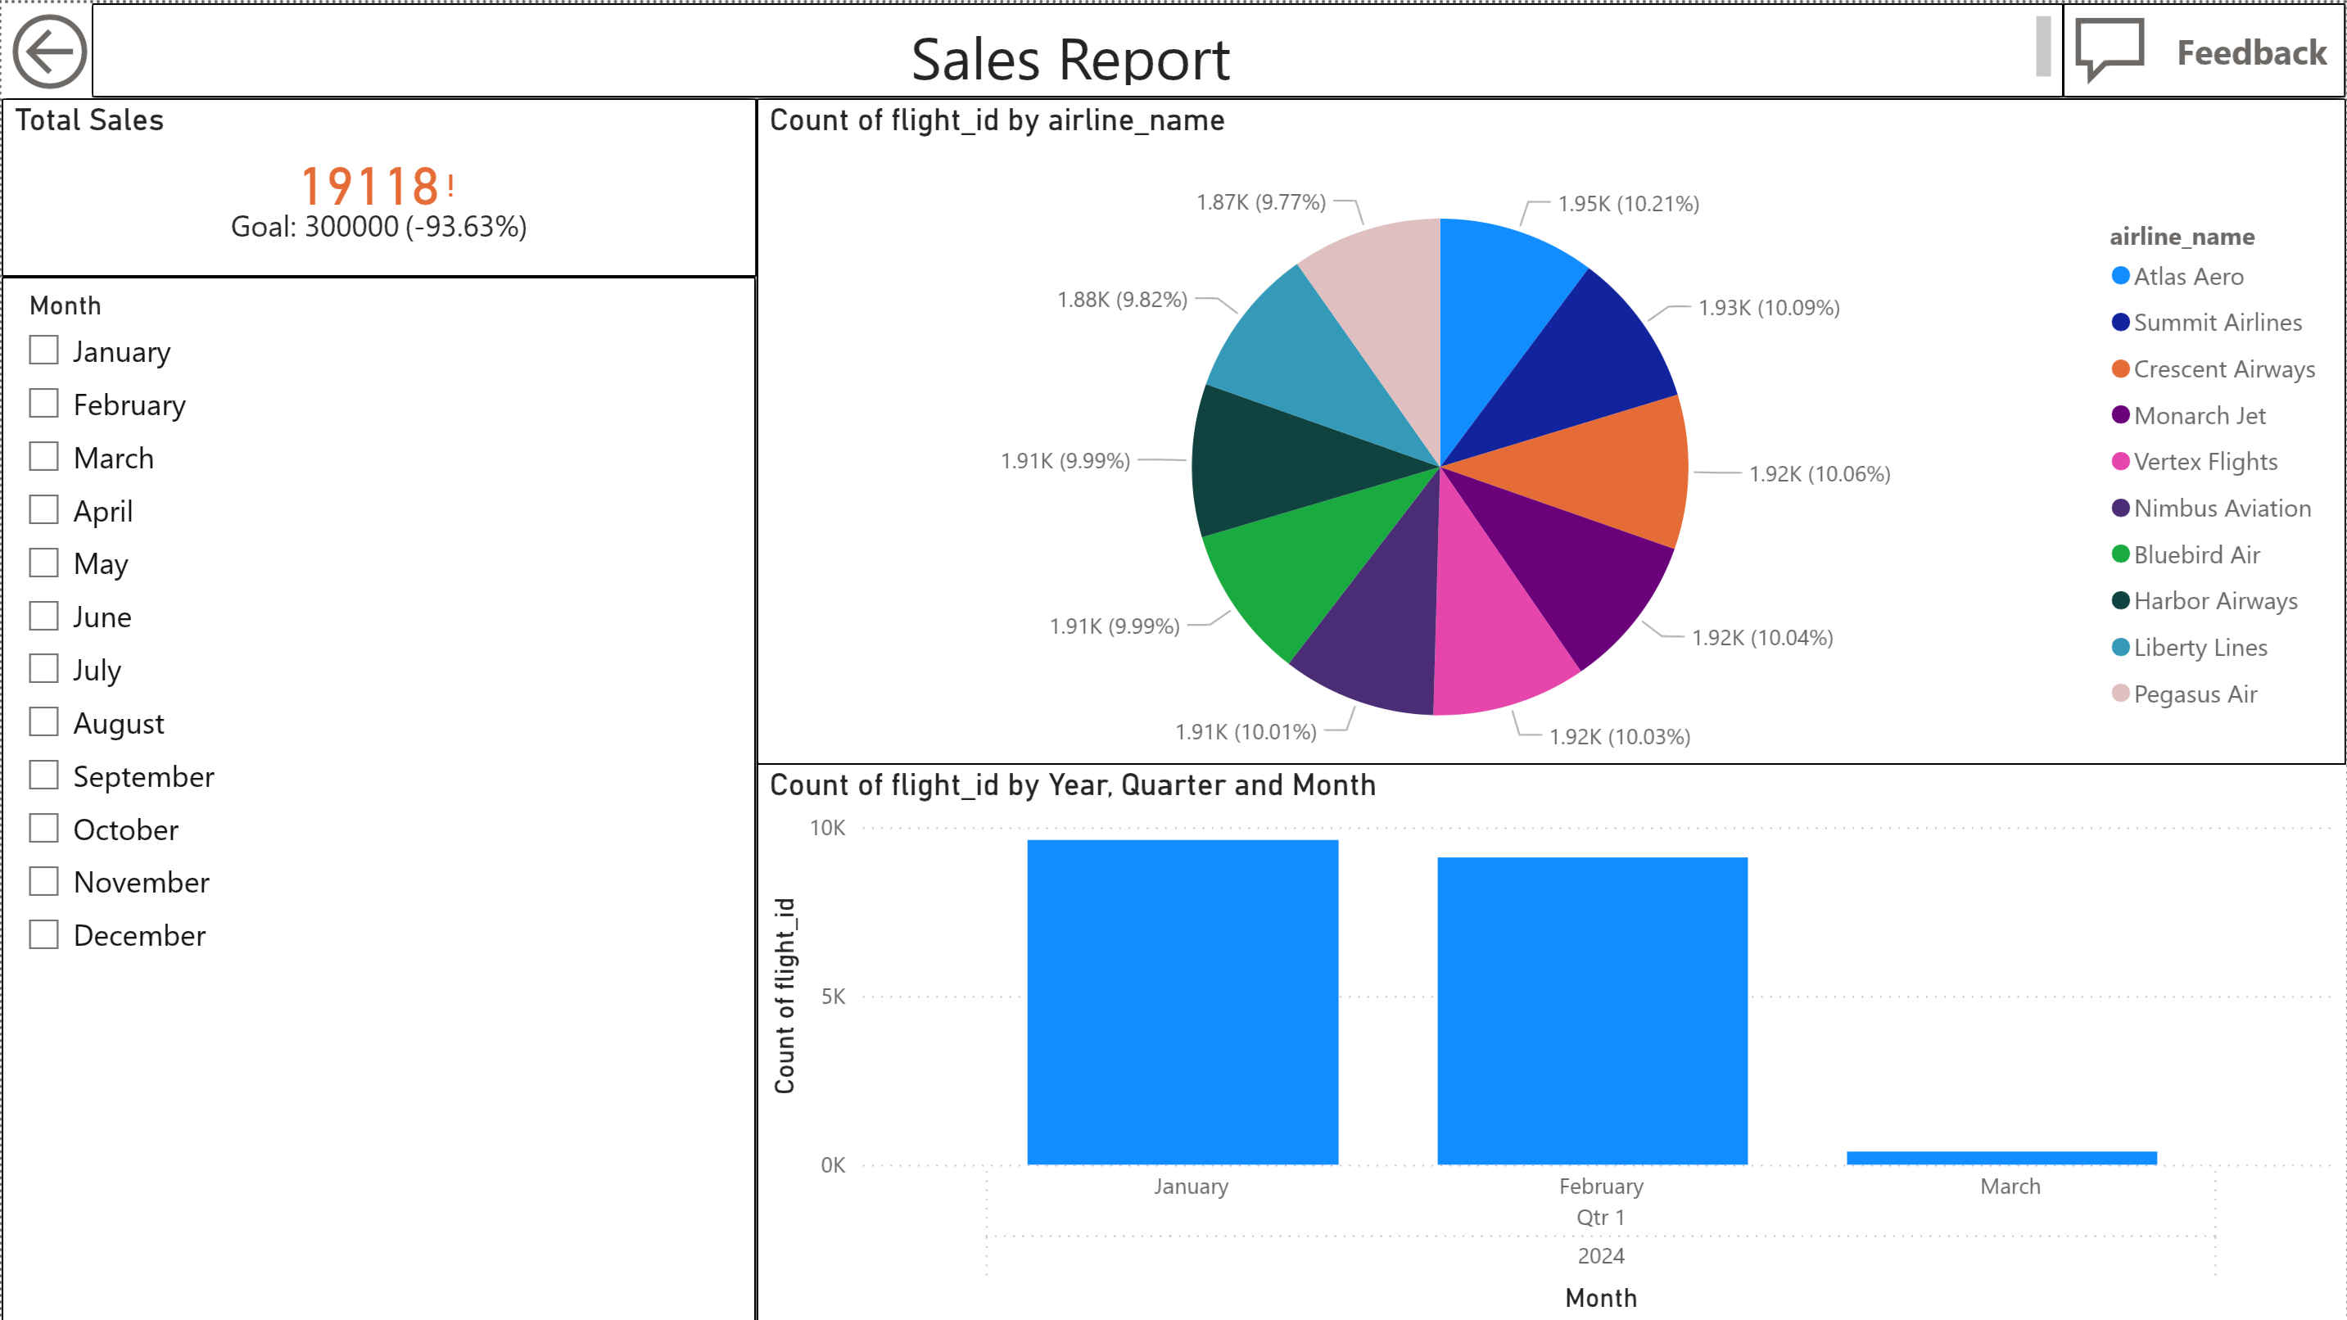2347x1320 pixels.
Task: Check the June filter box
Action: (43, 615)
